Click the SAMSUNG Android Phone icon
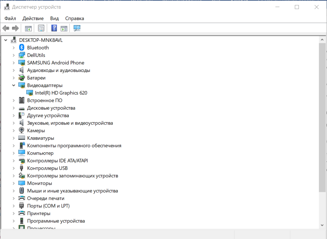Viewport: 327px width, 239px height. [x=22, y=63]
